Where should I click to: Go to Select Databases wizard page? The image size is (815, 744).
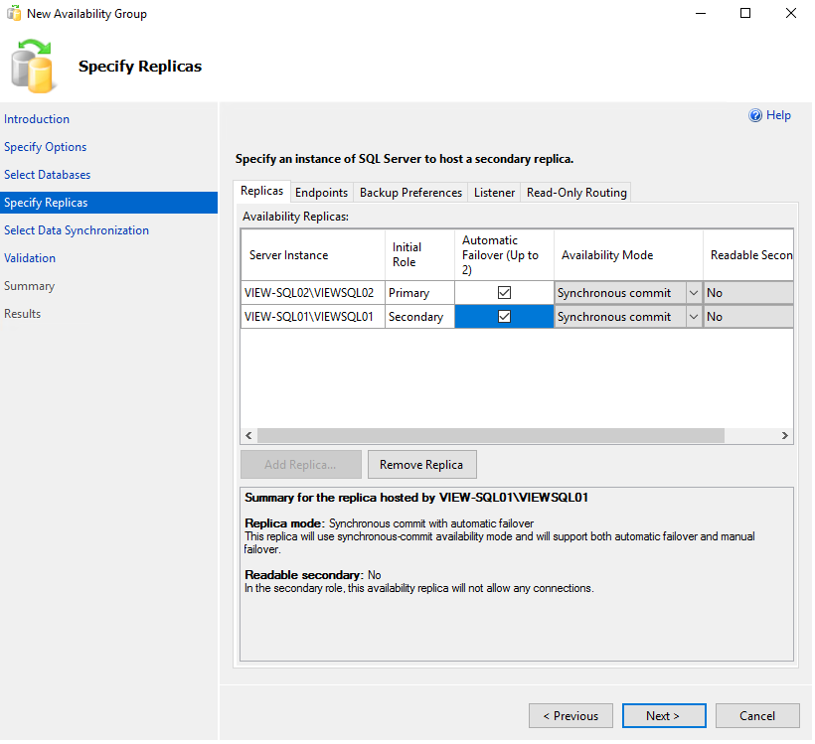click(47, 175)
